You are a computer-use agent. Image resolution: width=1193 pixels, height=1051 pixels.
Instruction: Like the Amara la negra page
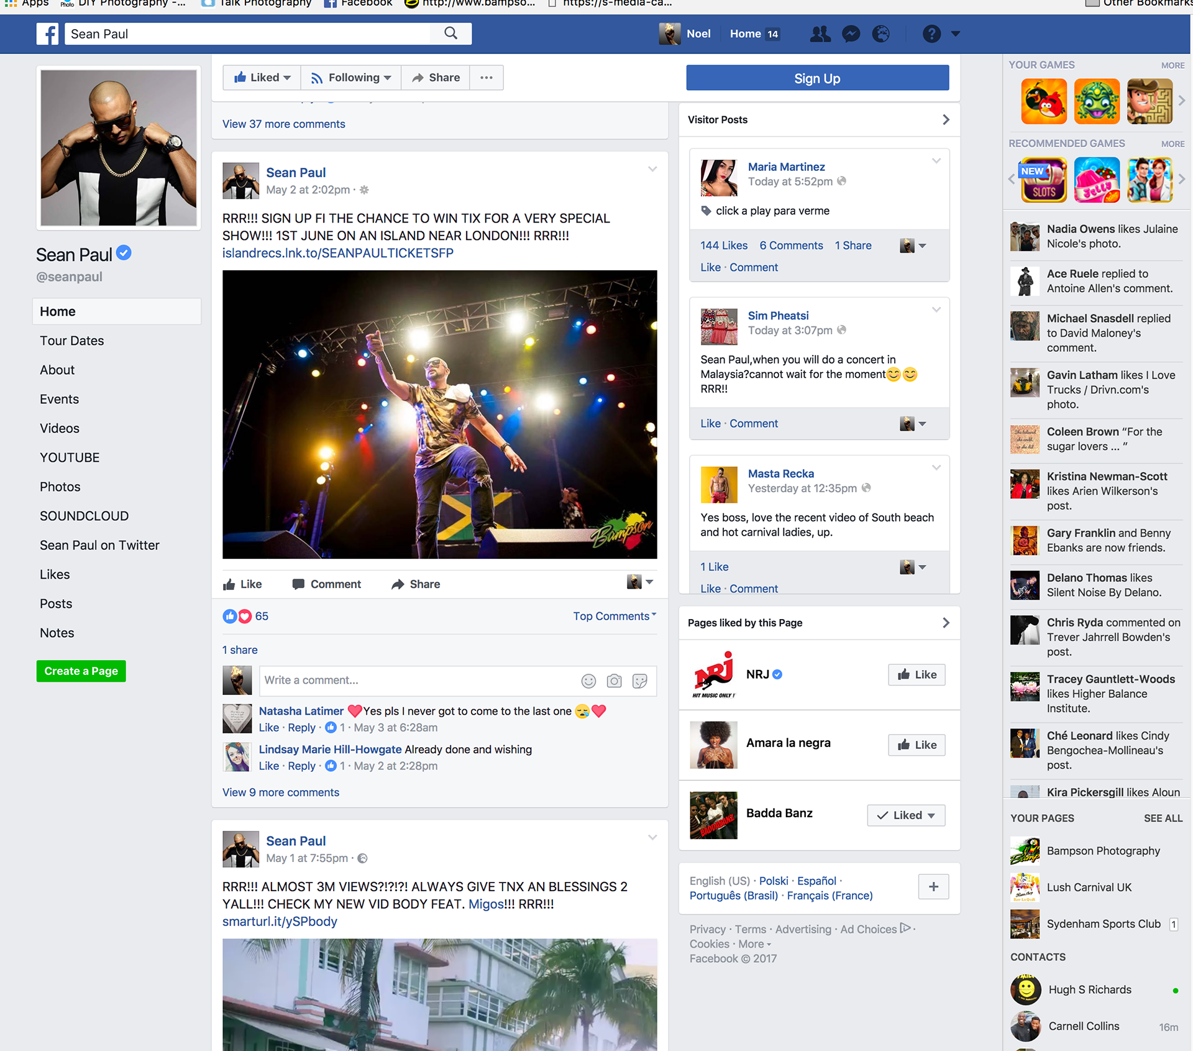pos(916,745)
